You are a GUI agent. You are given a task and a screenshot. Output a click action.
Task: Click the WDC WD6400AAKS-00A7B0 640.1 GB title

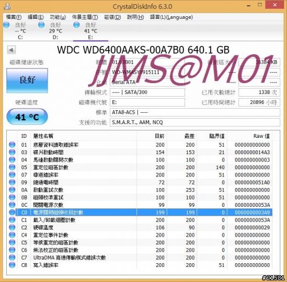click(143, 50)
